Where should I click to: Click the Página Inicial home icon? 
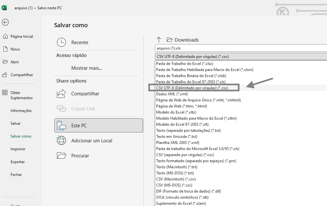[5, 36]
